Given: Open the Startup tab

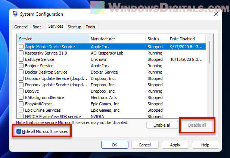Looking at the screenshot, I should pos(74,27).
